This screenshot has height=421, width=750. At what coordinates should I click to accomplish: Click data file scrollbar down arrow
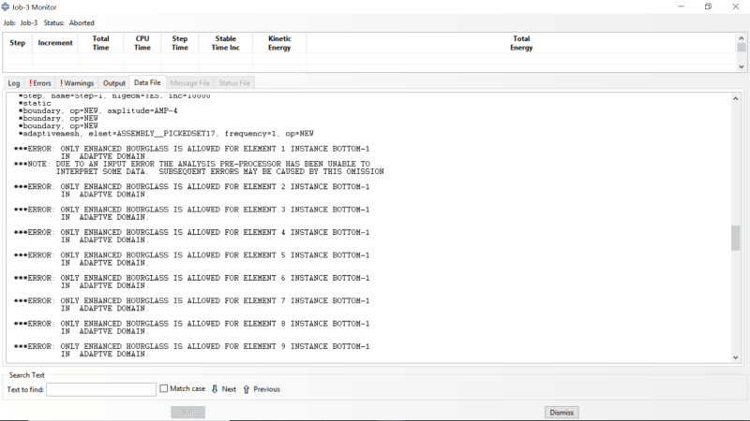[736, 357]
